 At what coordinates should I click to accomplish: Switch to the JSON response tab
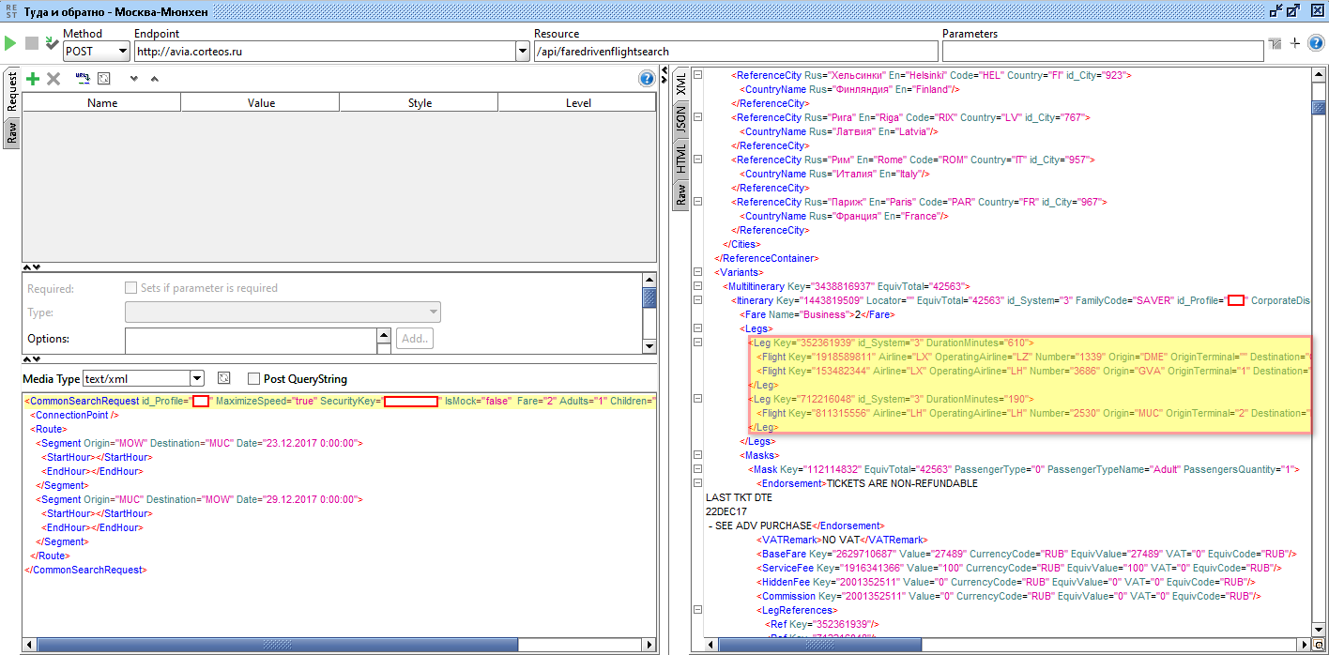point(681,119)
